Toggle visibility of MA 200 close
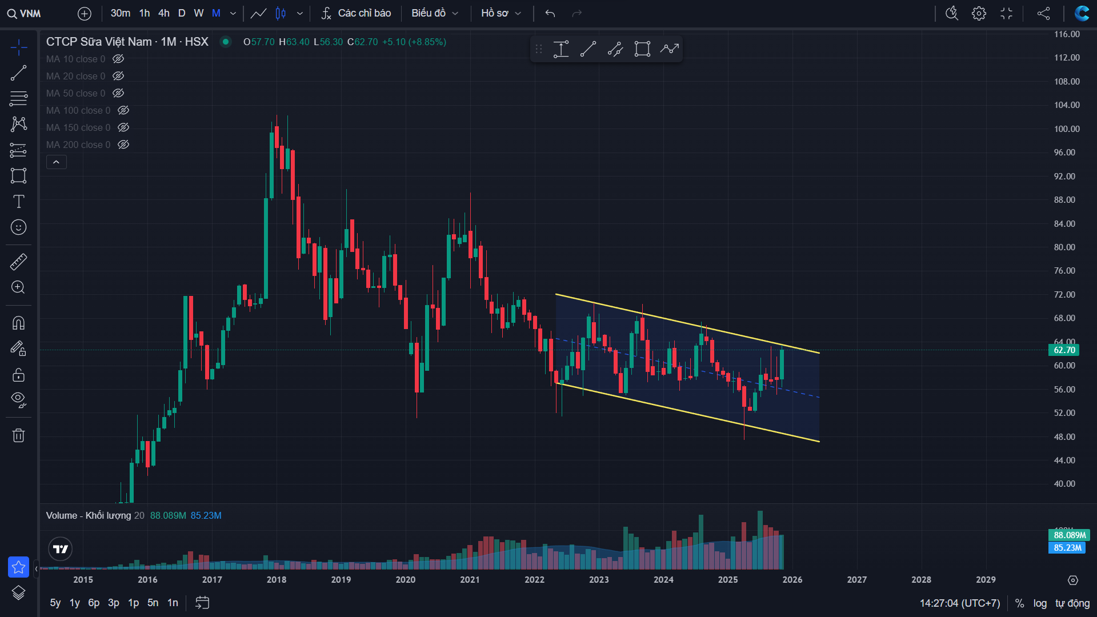This screenshot has width=1097, height=617. coord(123,145)
